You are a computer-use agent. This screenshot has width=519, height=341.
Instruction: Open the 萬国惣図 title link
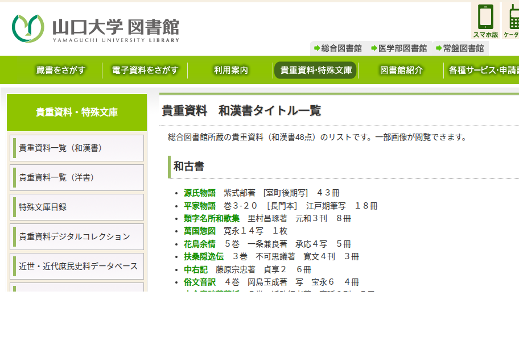[200, 231]
